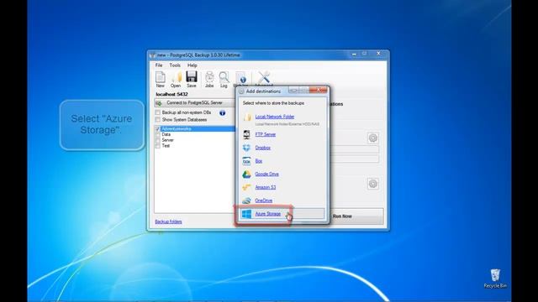Select the Dropbox destination link
This screenshot has width=538, height=302.
[x=263, y=148]
